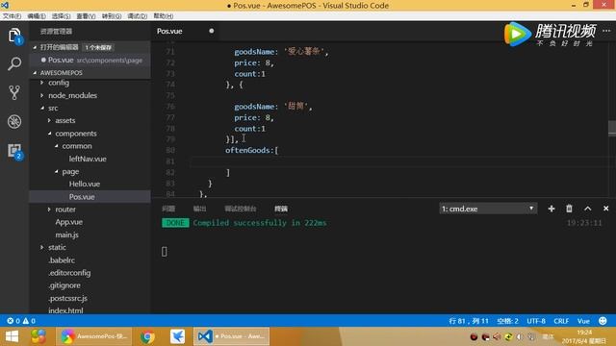
Task: Open the Debug view icon
Action: click(14, 122)
